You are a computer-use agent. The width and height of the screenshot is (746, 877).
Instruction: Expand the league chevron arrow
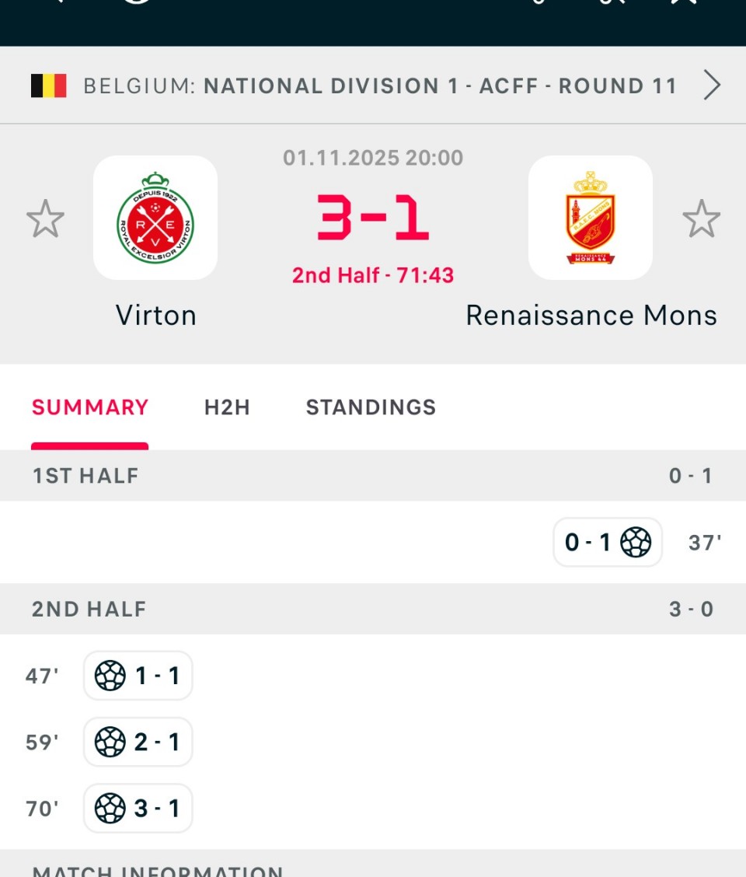(712, 86)
